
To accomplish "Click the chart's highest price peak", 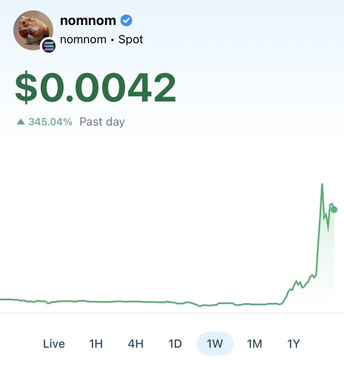I will coord(322,184).
